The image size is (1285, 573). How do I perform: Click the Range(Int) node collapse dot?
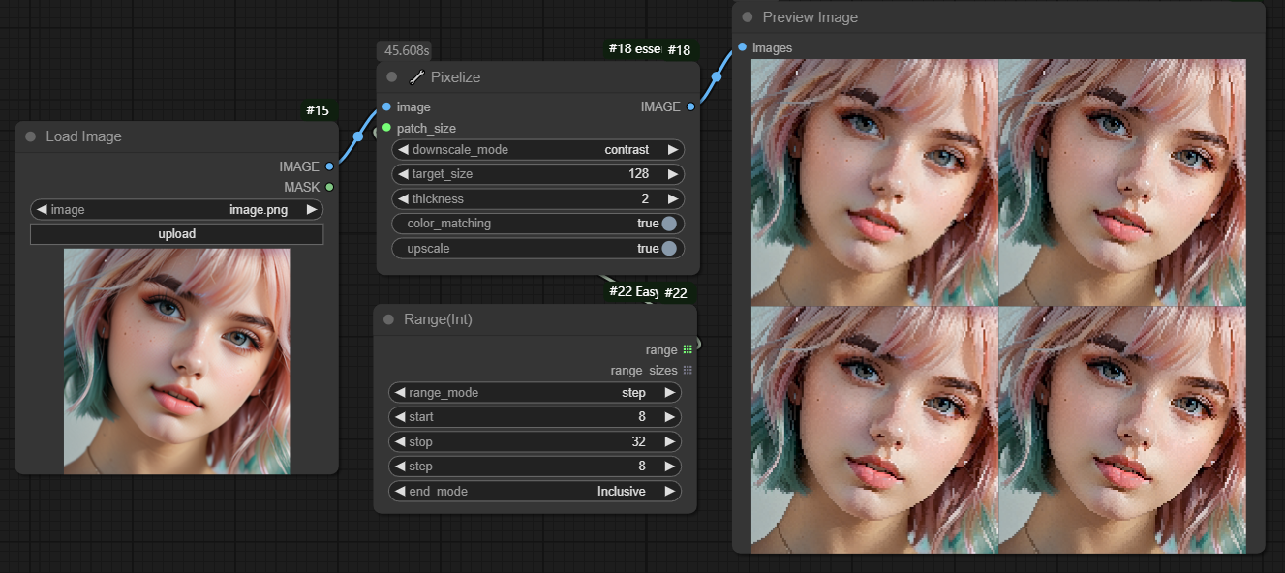[388, 319]
